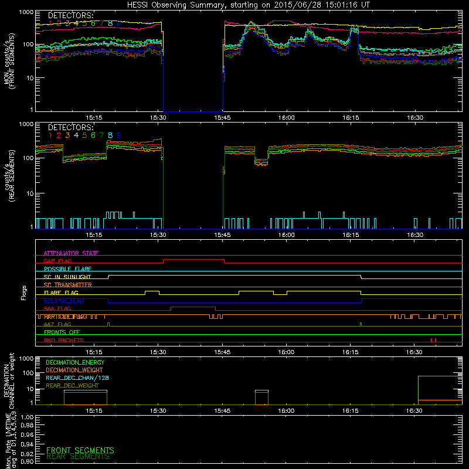
Task: Click the ECLIPSE_FLAG label
Action: click(64, 301)
